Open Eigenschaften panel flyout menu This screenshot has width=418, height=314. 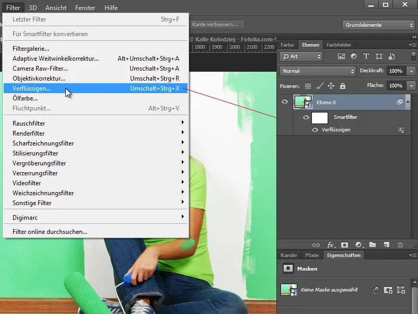413,255
